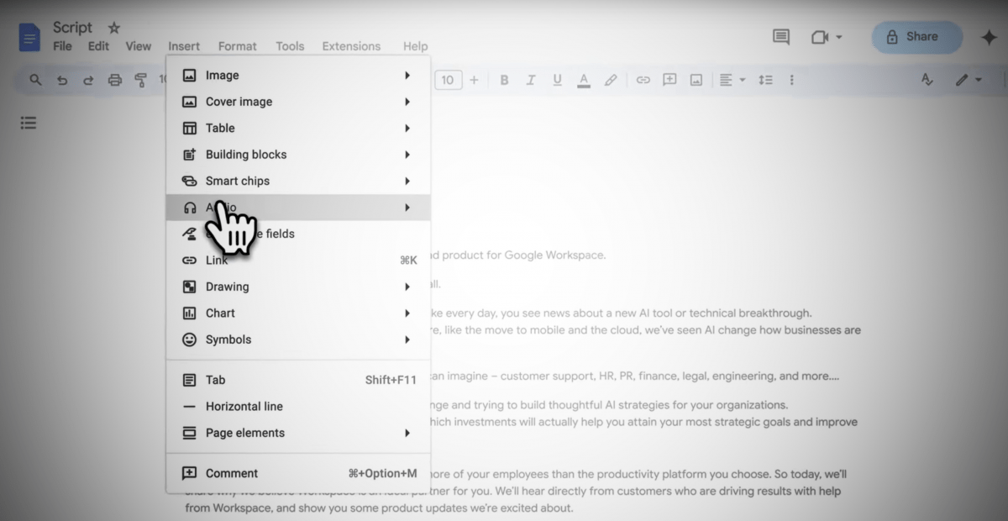Select Table in the Insert menu

(220, 128)
